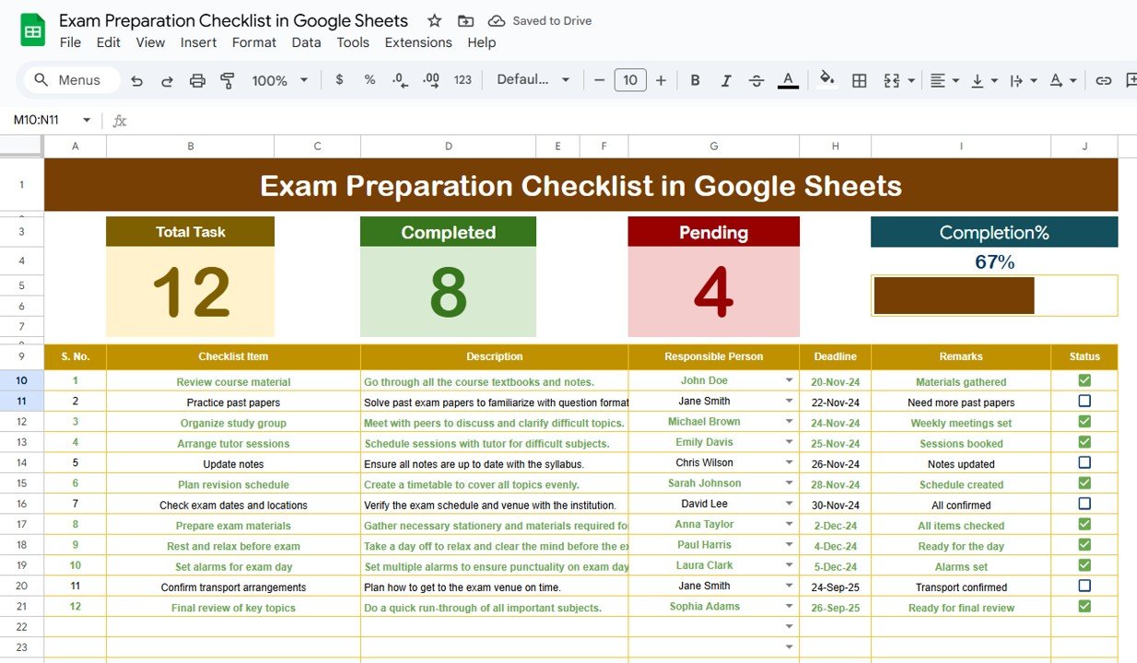Check status for Check exam dates
Viewport: 1137px width, 663px height.
[1084, 504]
